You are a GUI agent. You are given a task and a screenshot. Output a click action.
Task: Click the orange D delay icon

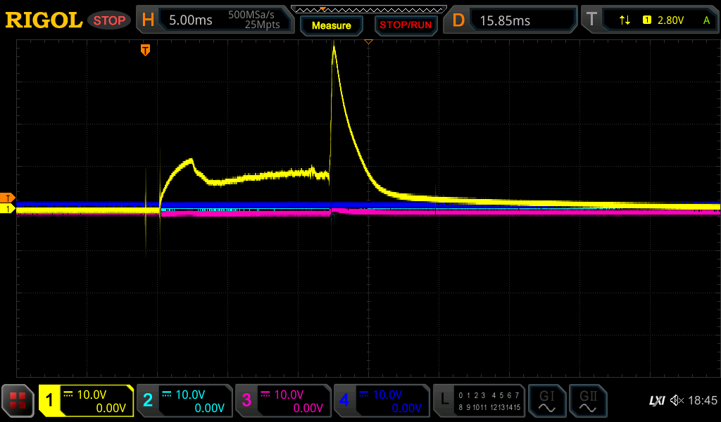(458, 20)
